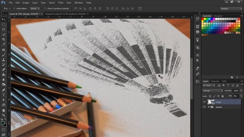The height and width of the screenshot is (137, 244).
Task: Toggle lock transparent pixels
Action: tap(210, 96)
